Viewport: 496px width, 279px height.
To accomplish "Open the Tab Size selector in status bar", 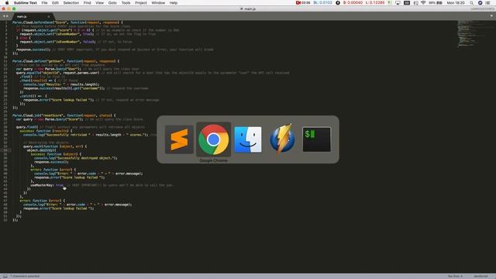I will (455, 276).
